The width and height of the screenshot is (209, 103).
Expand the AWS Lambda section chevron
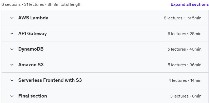(x=12, y=18)
